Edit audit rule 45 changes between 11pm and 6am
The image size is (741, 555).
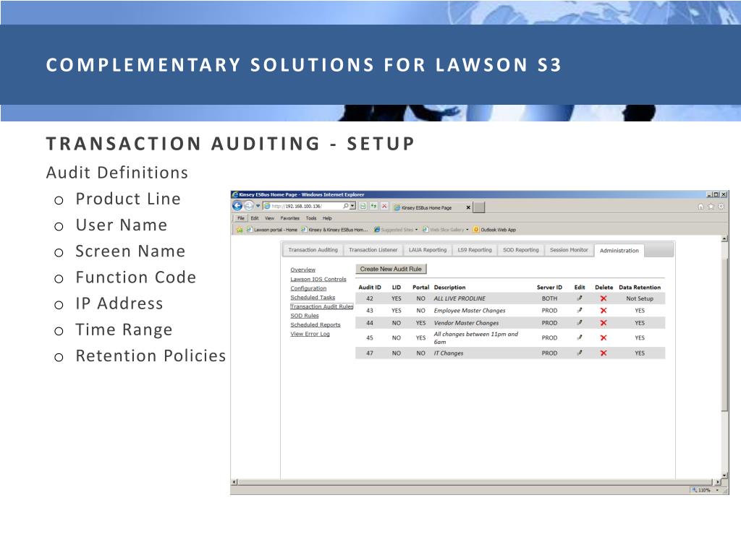580,338
